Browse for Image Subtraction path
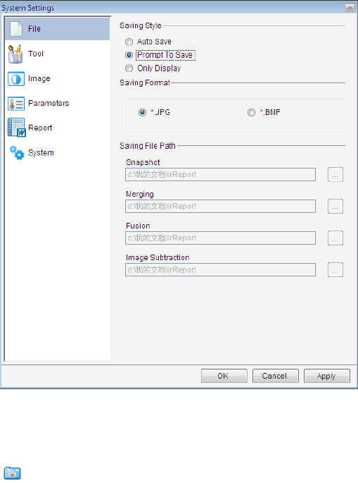358x483 pixels. pos(335,270)
